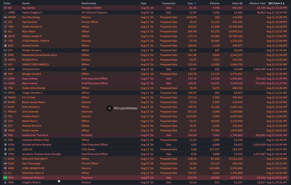Open owner Khan Ahmad A. link

tap(31, 107)
